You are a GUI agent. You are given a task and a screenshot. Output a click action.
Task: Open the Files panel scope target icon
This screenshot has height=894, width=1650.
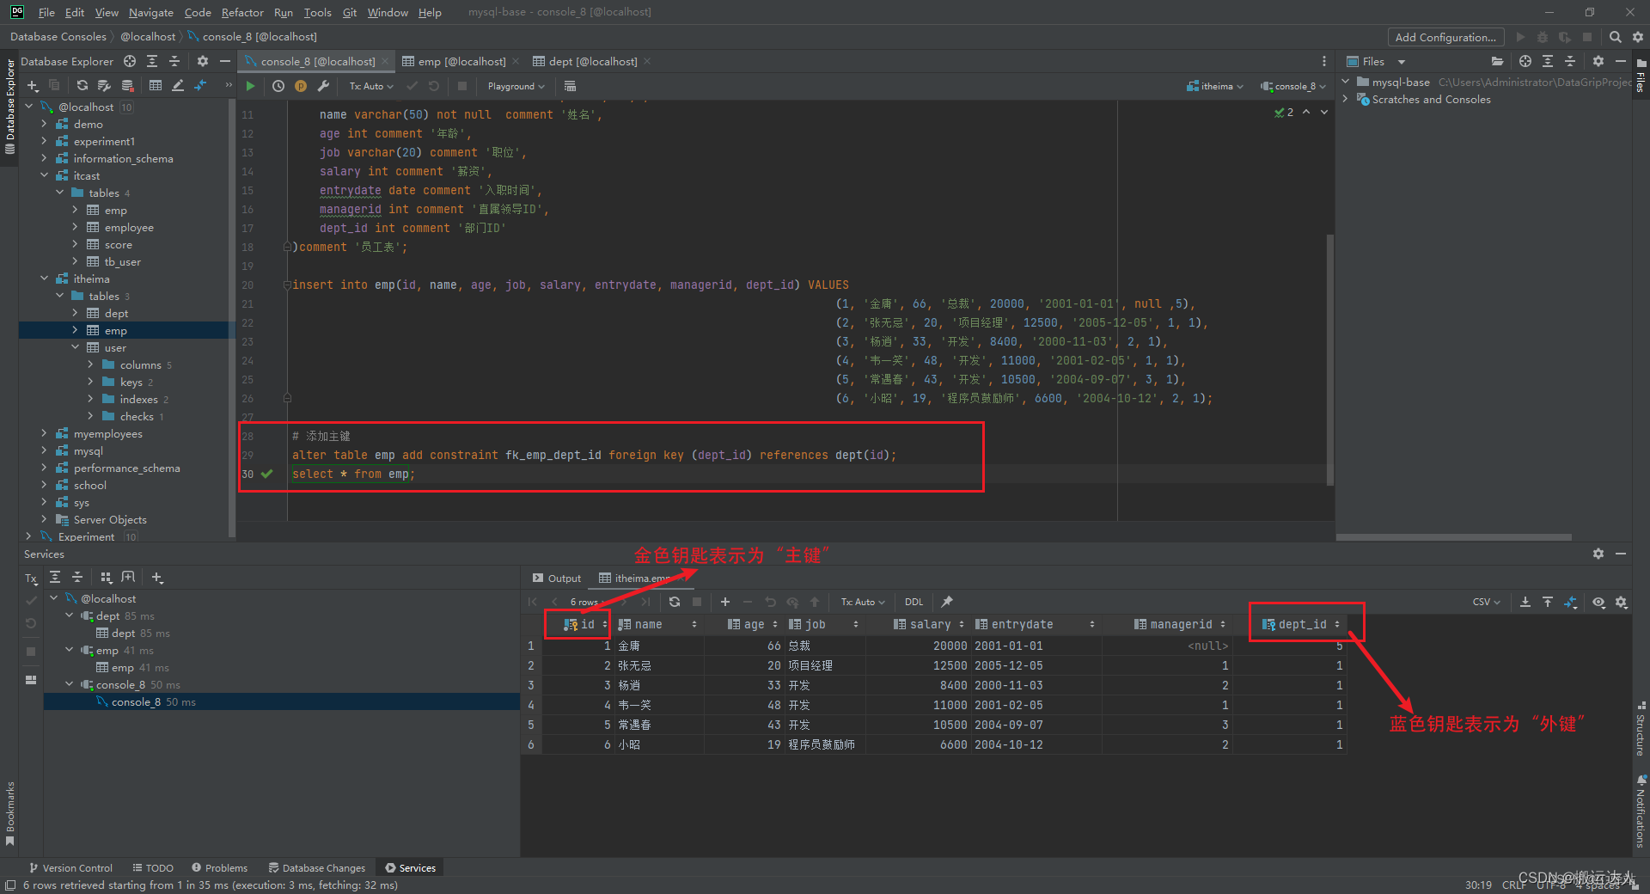point(1525,61)
